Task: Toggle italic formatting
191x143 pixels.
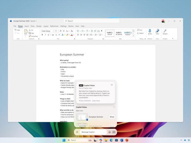Action: click(x=45, y=35)
